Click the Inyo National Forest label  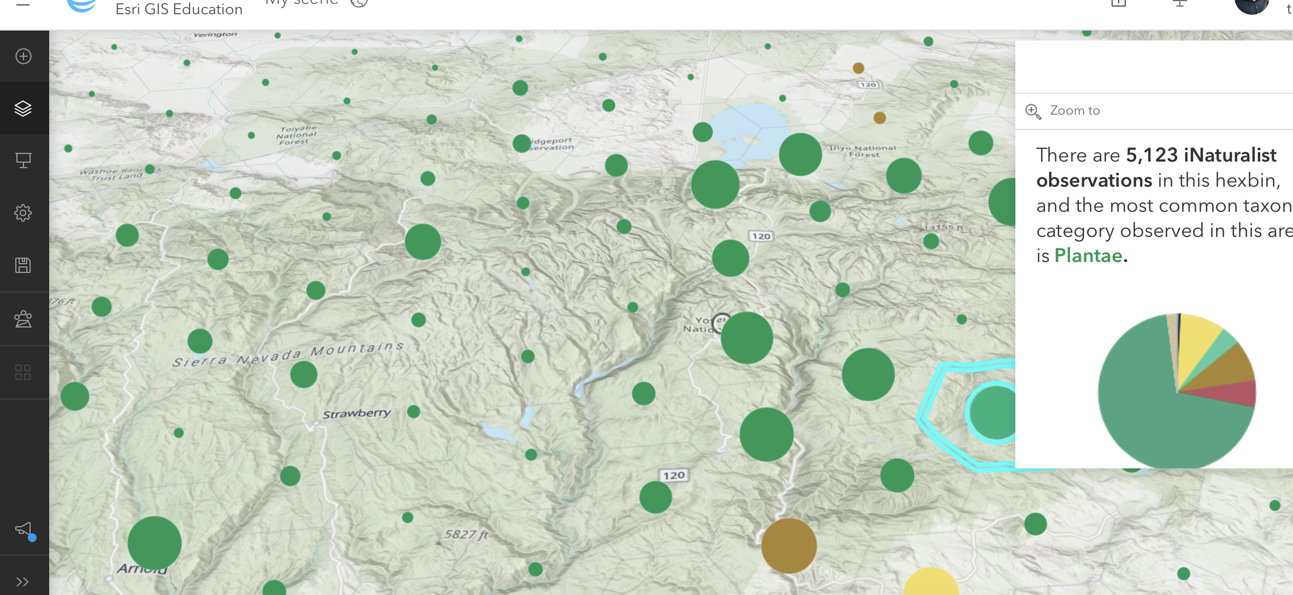point(863,151)
